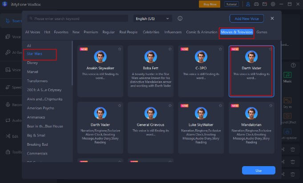Select Big & Small category
Screen dimensions: 303x183
click(36, 135)
